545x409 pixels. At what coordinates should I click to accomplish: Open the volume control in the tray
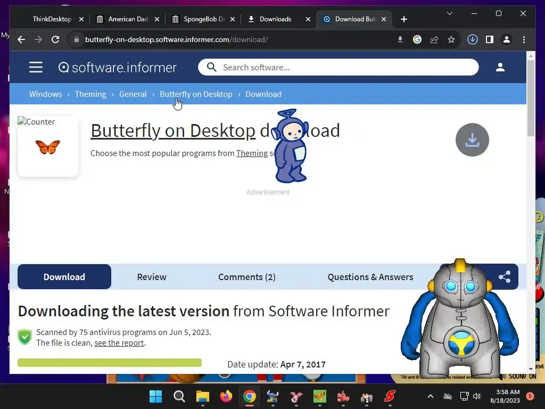477,396
